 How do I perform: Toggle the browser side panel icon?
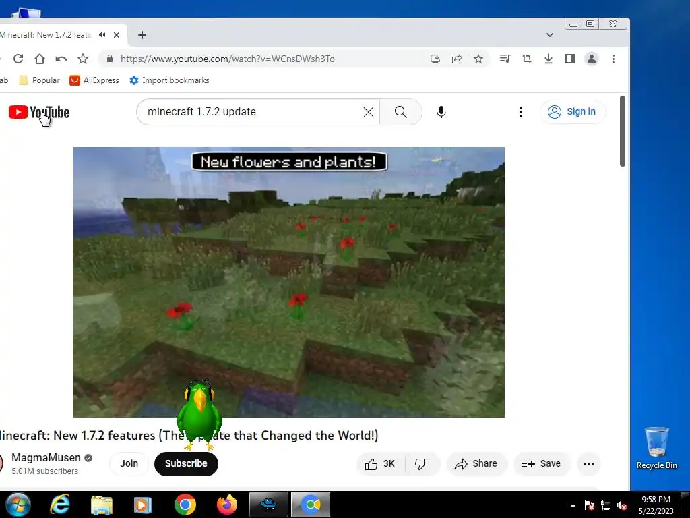click(570, 59)
